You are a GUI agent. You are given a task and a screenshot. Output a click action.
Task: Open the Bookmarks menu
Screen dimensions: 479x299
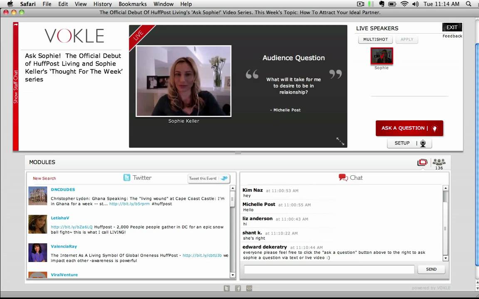[x=133, y=4]
